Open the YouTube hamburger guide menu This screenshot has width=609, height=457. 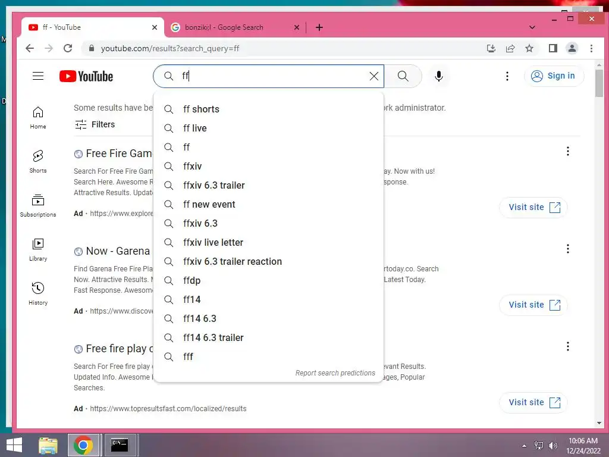point(38,76)
